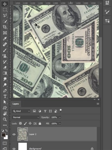Lock transparent pixels
This screenshot has width=112, height=150.
coord(20,123)
